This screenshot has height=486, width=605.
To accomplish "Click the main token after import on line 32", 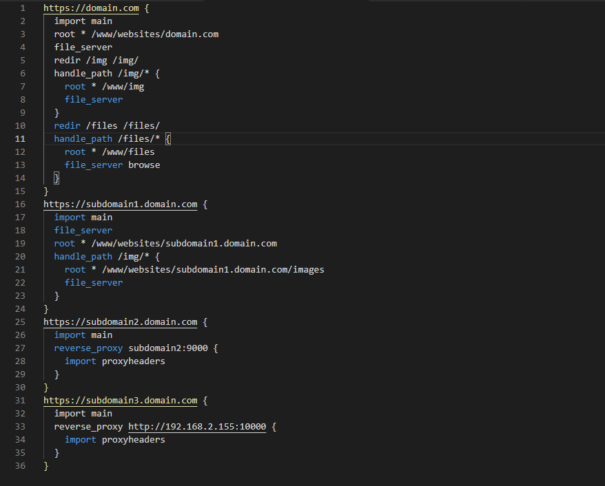I will pyautogui.click(x=101, y=413).
